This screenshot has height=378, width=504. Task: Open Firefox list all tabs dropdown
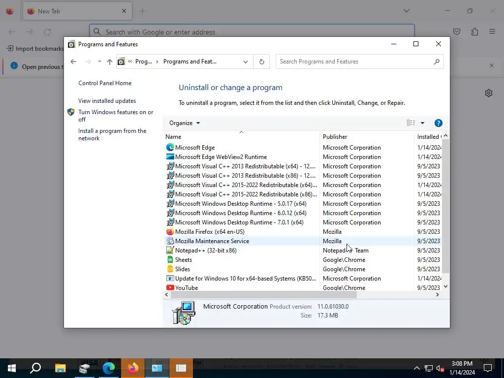coord(406,11)
